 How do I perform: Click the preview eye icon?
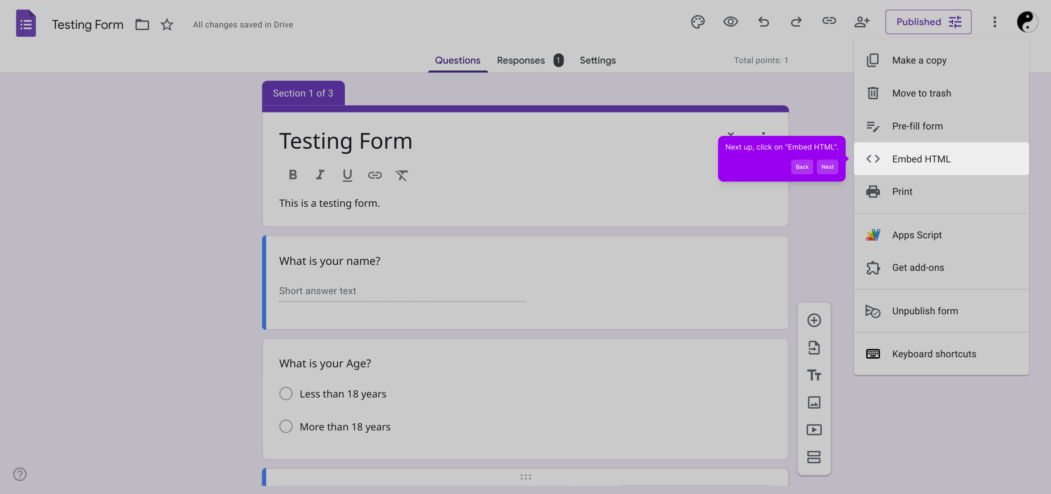730,22
